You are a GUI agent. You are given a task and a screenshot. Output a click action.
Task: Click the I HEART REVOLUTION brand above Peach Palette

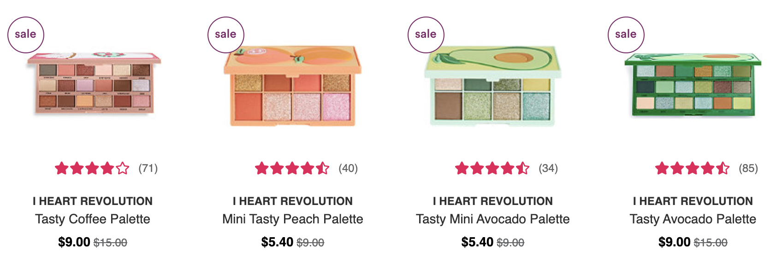click(x=293, y=201)
